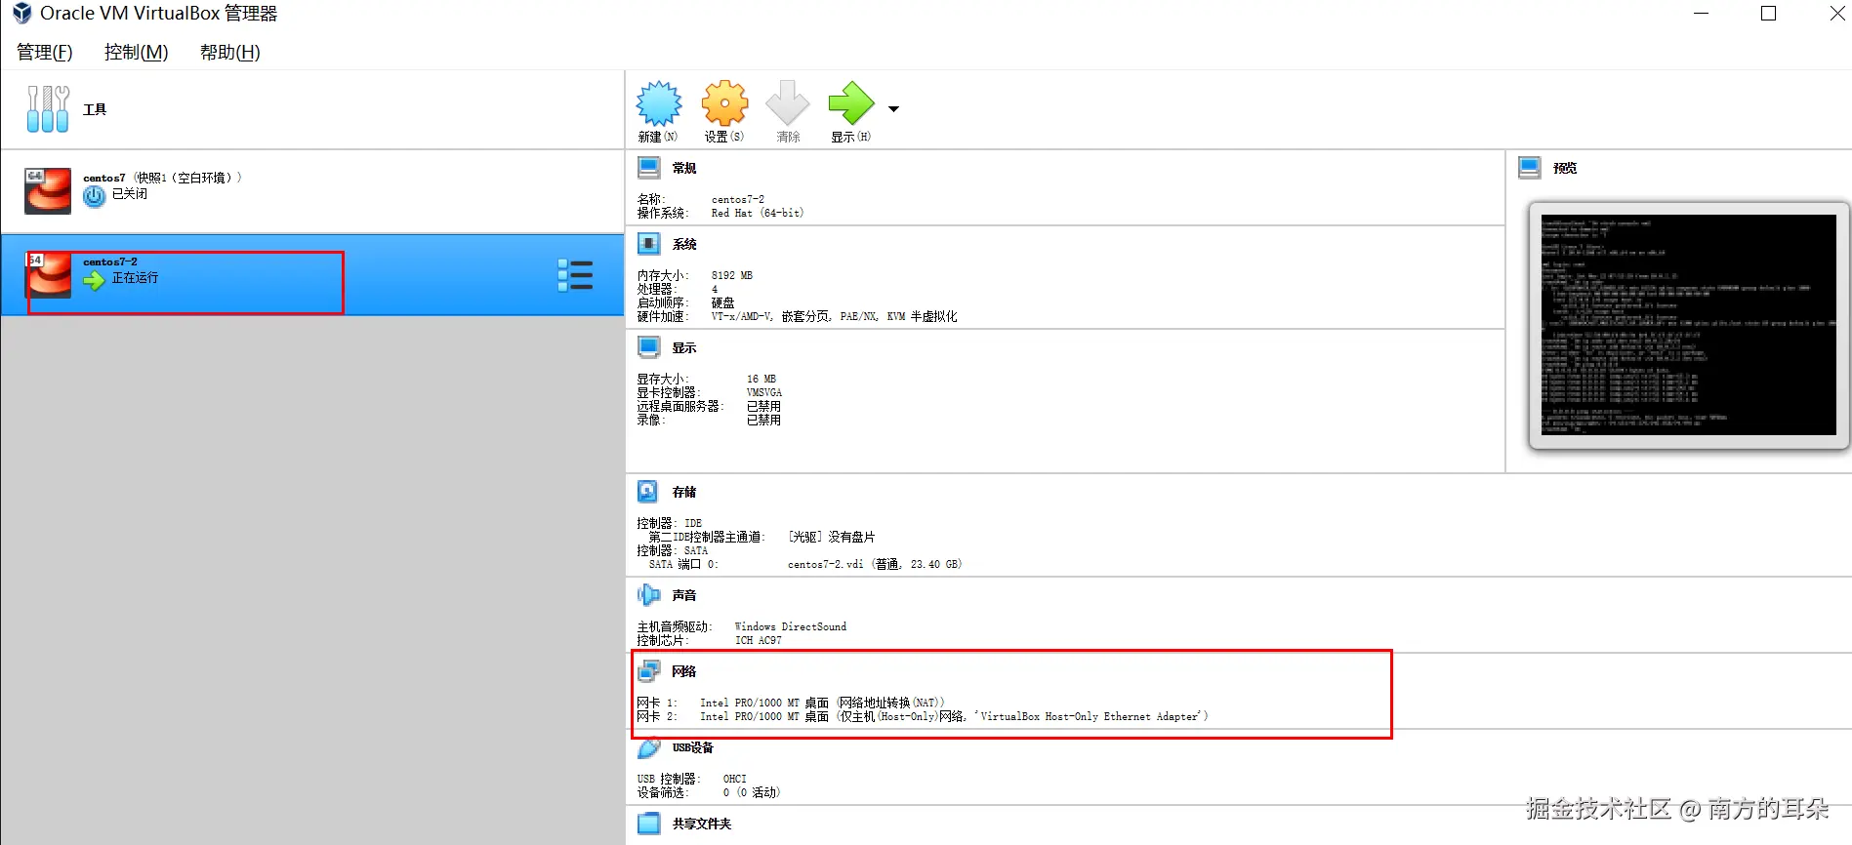Open the 声音 section heading link
The height and width of the screenshot is (845, 1852).
(684, 595)
